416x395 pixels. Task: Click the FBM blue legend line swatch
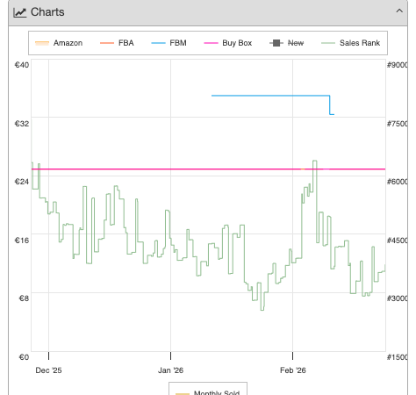click(x=158, y=43)
